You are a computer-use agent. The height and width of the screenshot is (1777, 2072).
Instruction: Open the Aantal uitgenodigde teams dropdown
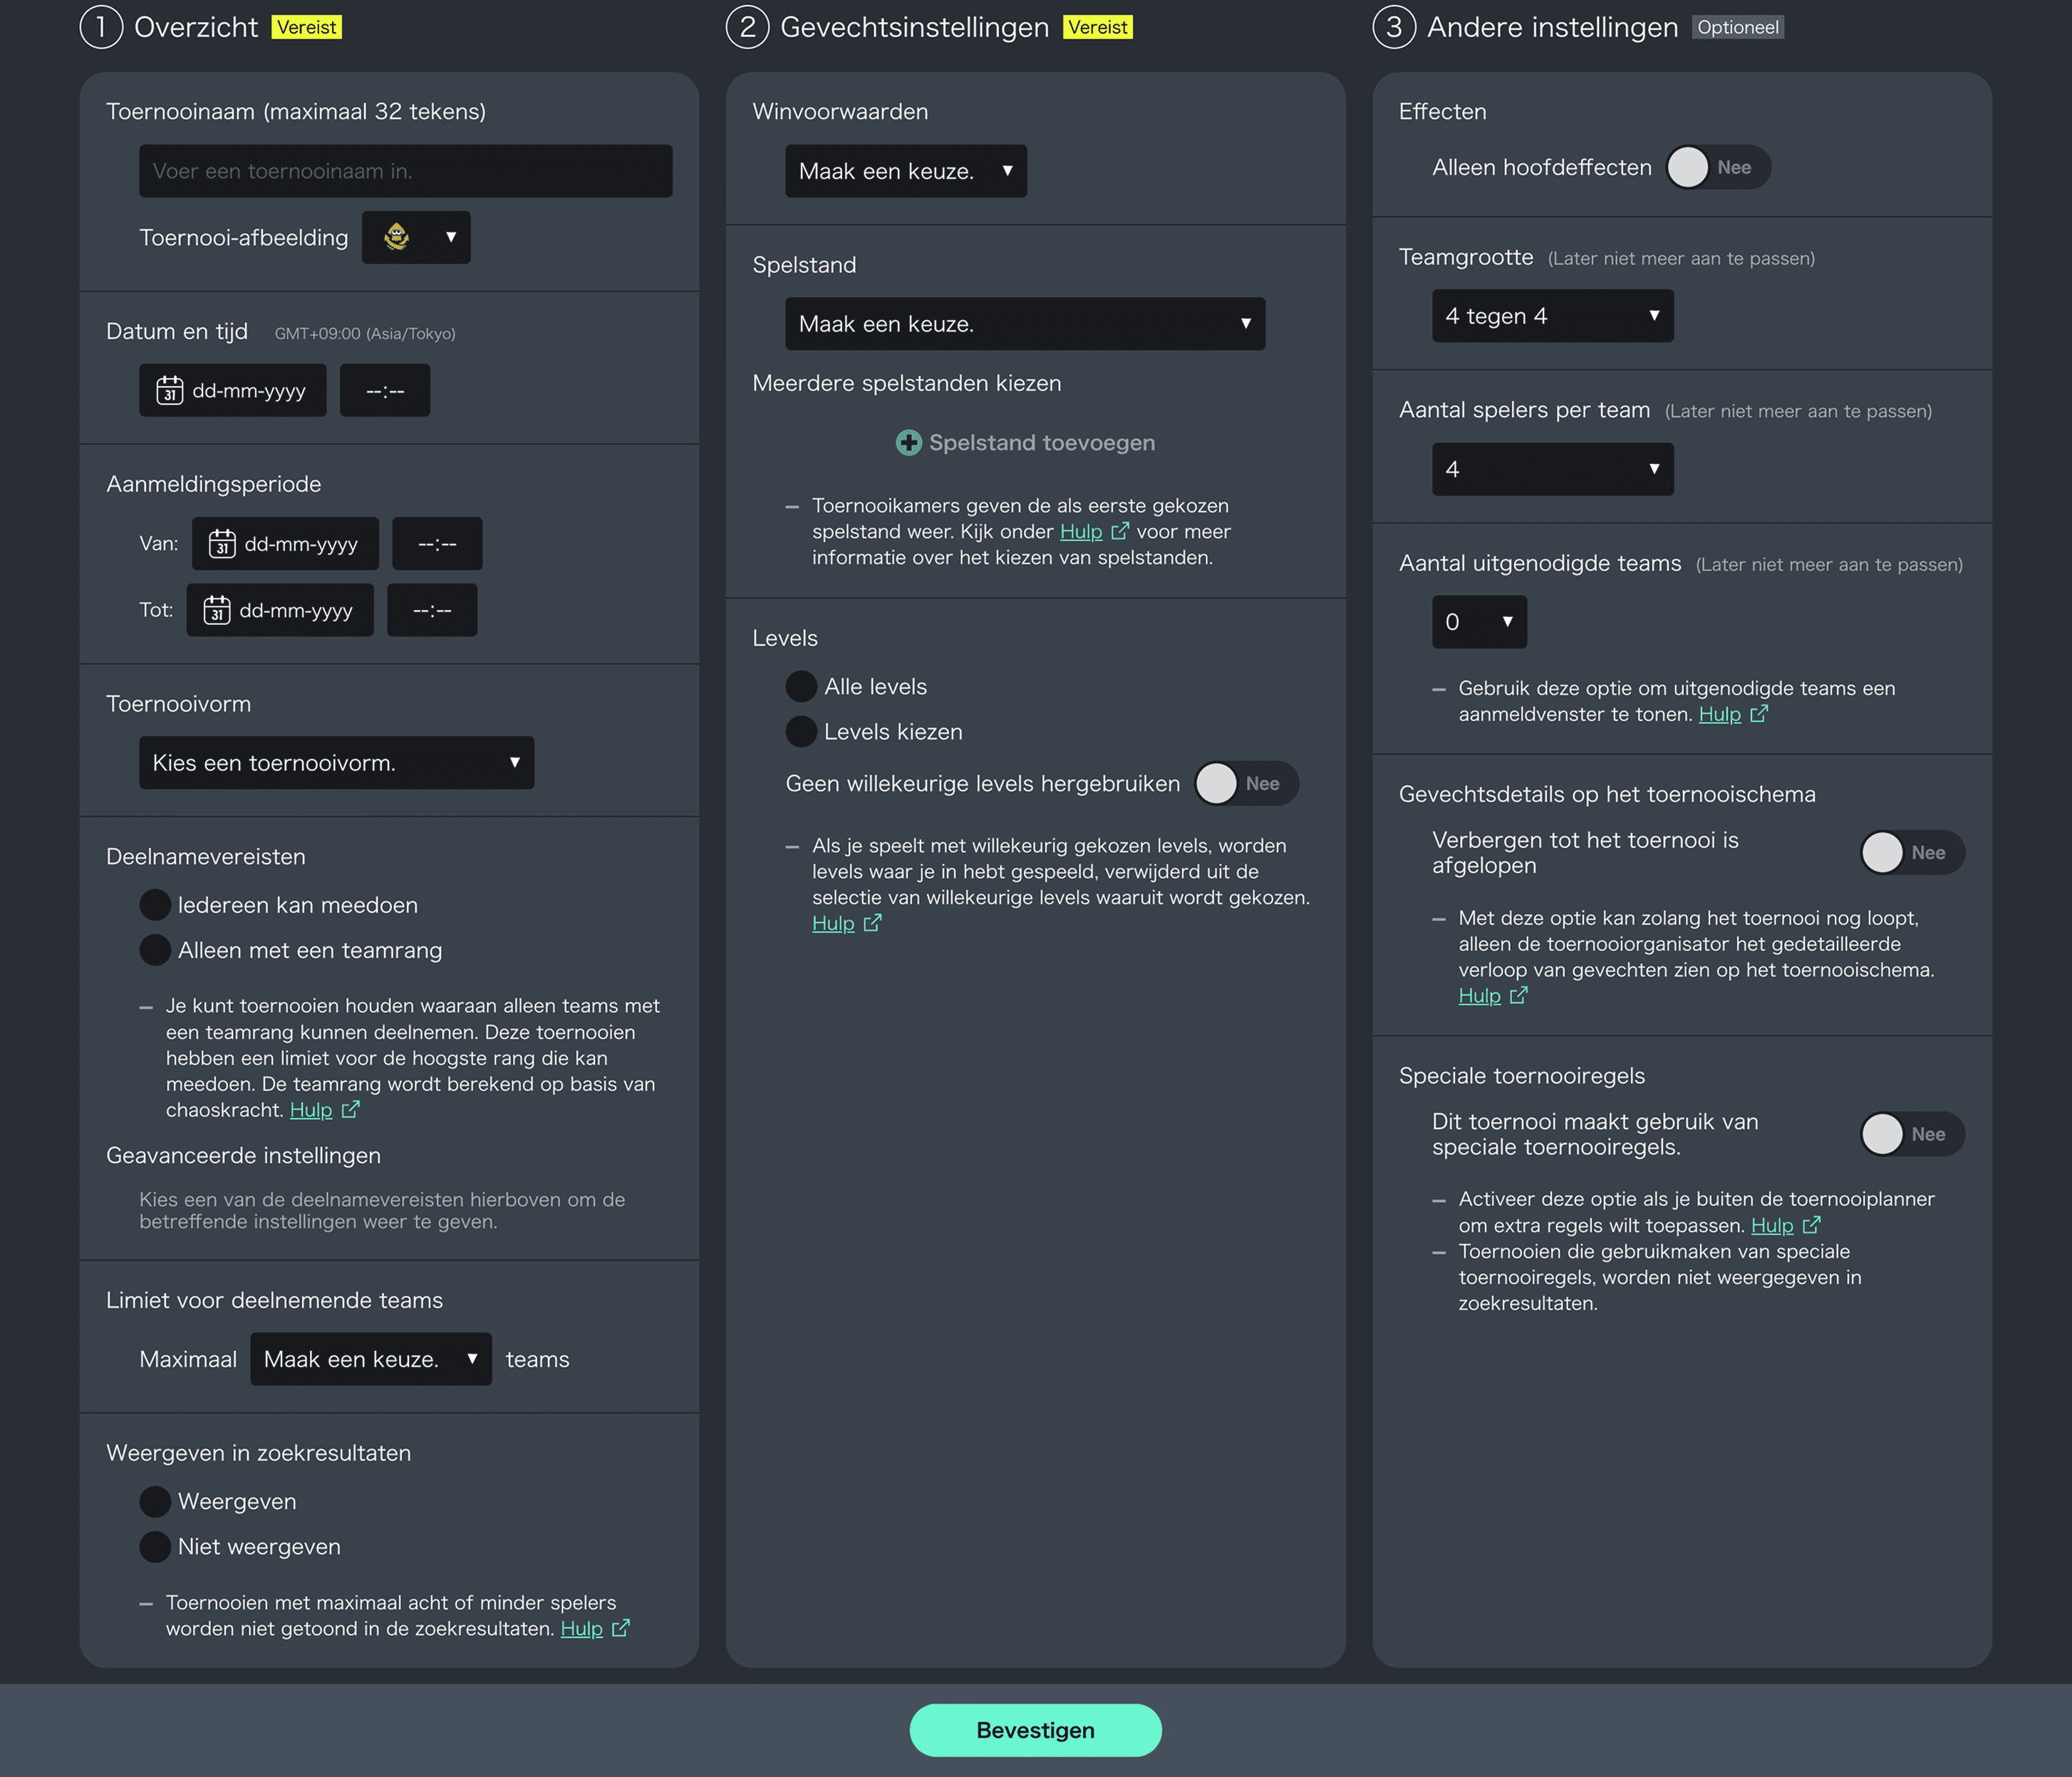click(x=1479, y=621)
